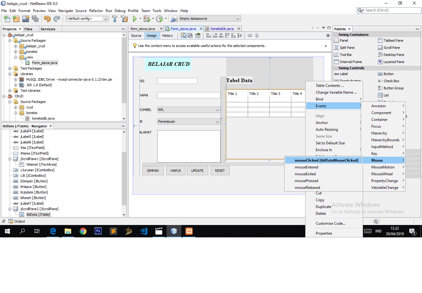Collapse the Swing Containers palette section
The width and height of the screenshot is (422, 293).
335,34
